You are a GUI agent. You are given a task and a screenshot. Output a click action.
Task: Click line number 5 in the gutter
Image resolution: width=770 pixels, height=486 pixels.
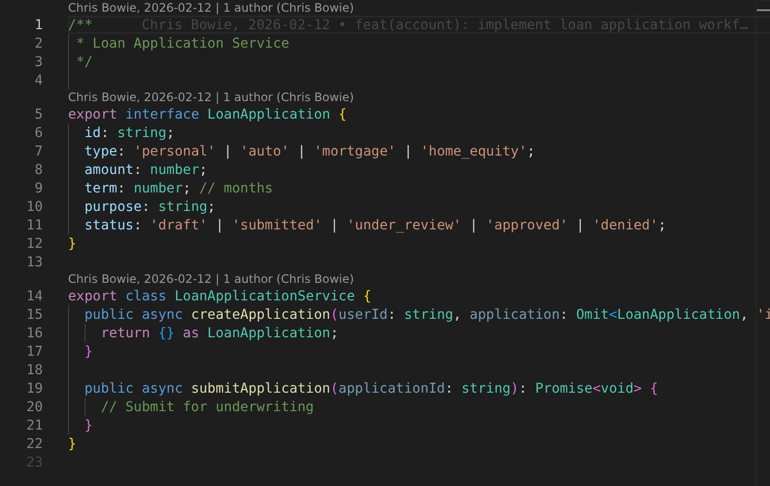[38, 114]
